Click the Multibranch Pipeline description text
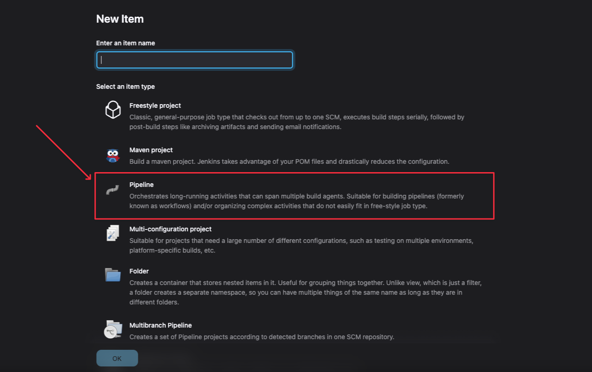Image resolution: width=592 pixels, height=372 pixels. [261, 337]
